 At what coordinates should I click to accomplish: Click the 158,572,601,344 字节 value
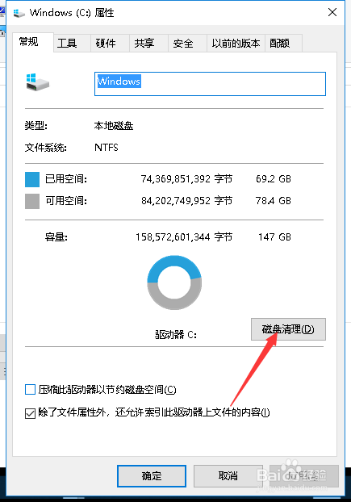pyautogui.click(x=184, y=237)
